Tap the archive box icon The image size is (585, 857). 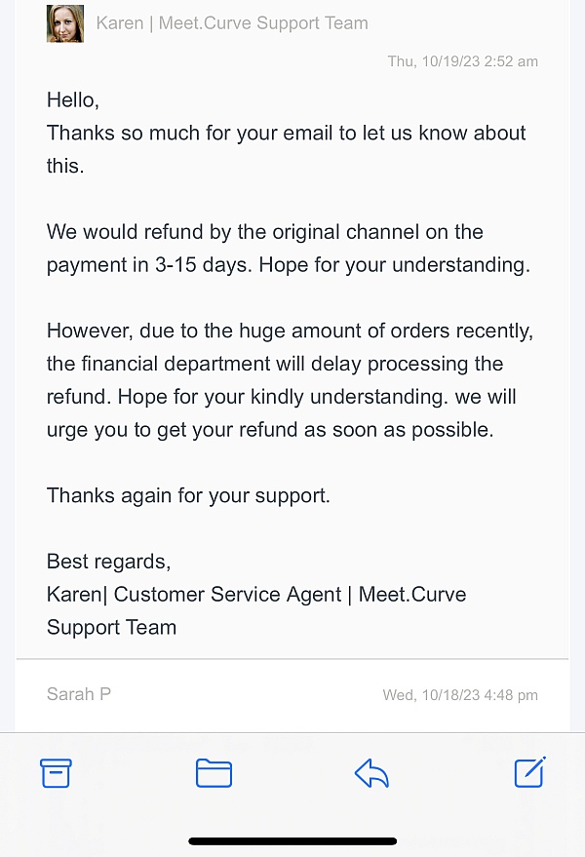point(57,772)
